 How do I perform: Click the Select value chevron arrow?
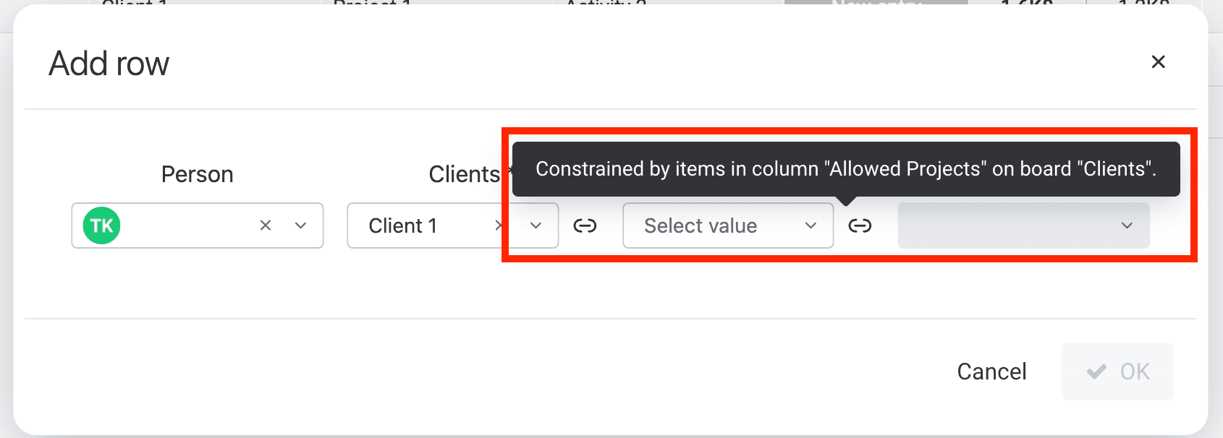(x=811, y=226)
